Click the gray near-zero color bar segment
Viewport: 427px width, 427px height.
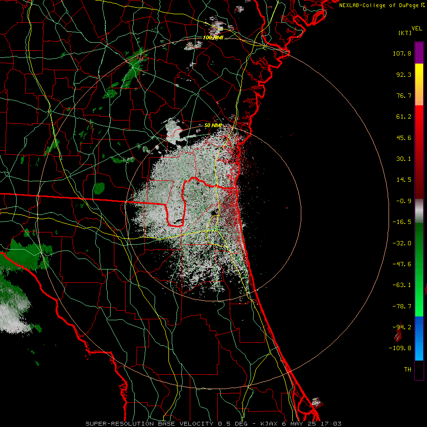(419, 210)
